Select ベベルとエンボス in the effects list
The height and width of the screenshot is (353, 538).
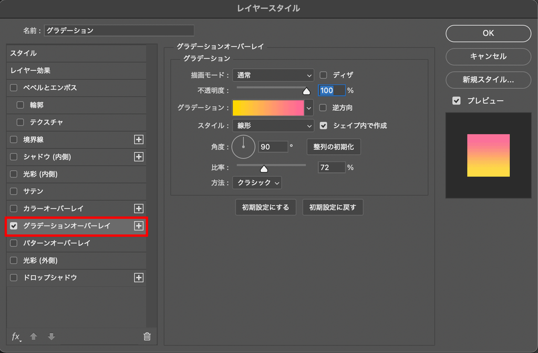pos(76,88)
